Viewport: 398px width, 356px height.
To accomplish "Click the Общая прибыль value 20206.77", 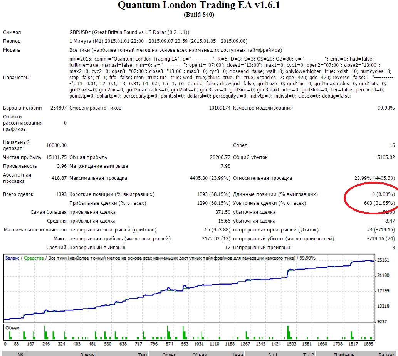I will click(220, 157).
